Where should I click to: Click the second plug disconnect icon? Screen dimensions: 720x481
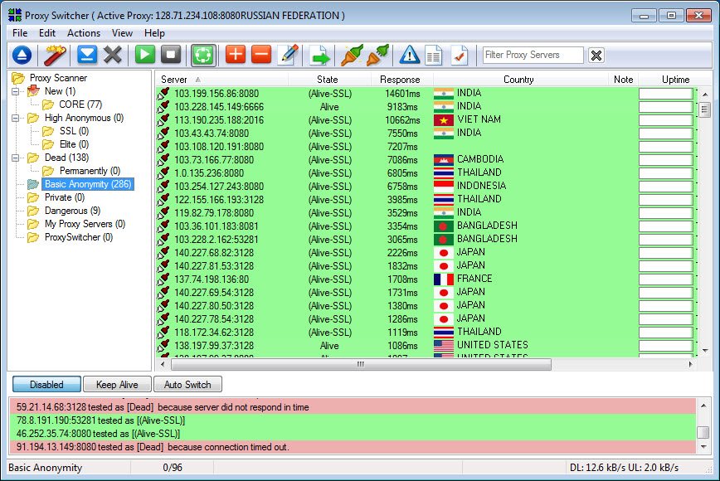[x=377, y=55]
